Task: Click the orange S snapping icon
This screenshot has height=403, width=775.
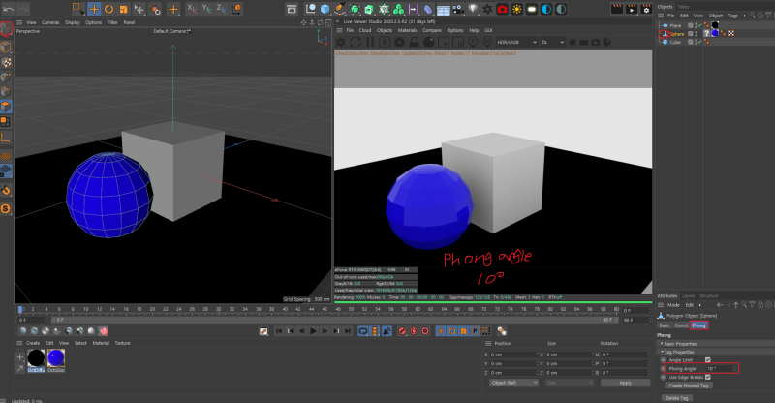Action: pos(6,208)
